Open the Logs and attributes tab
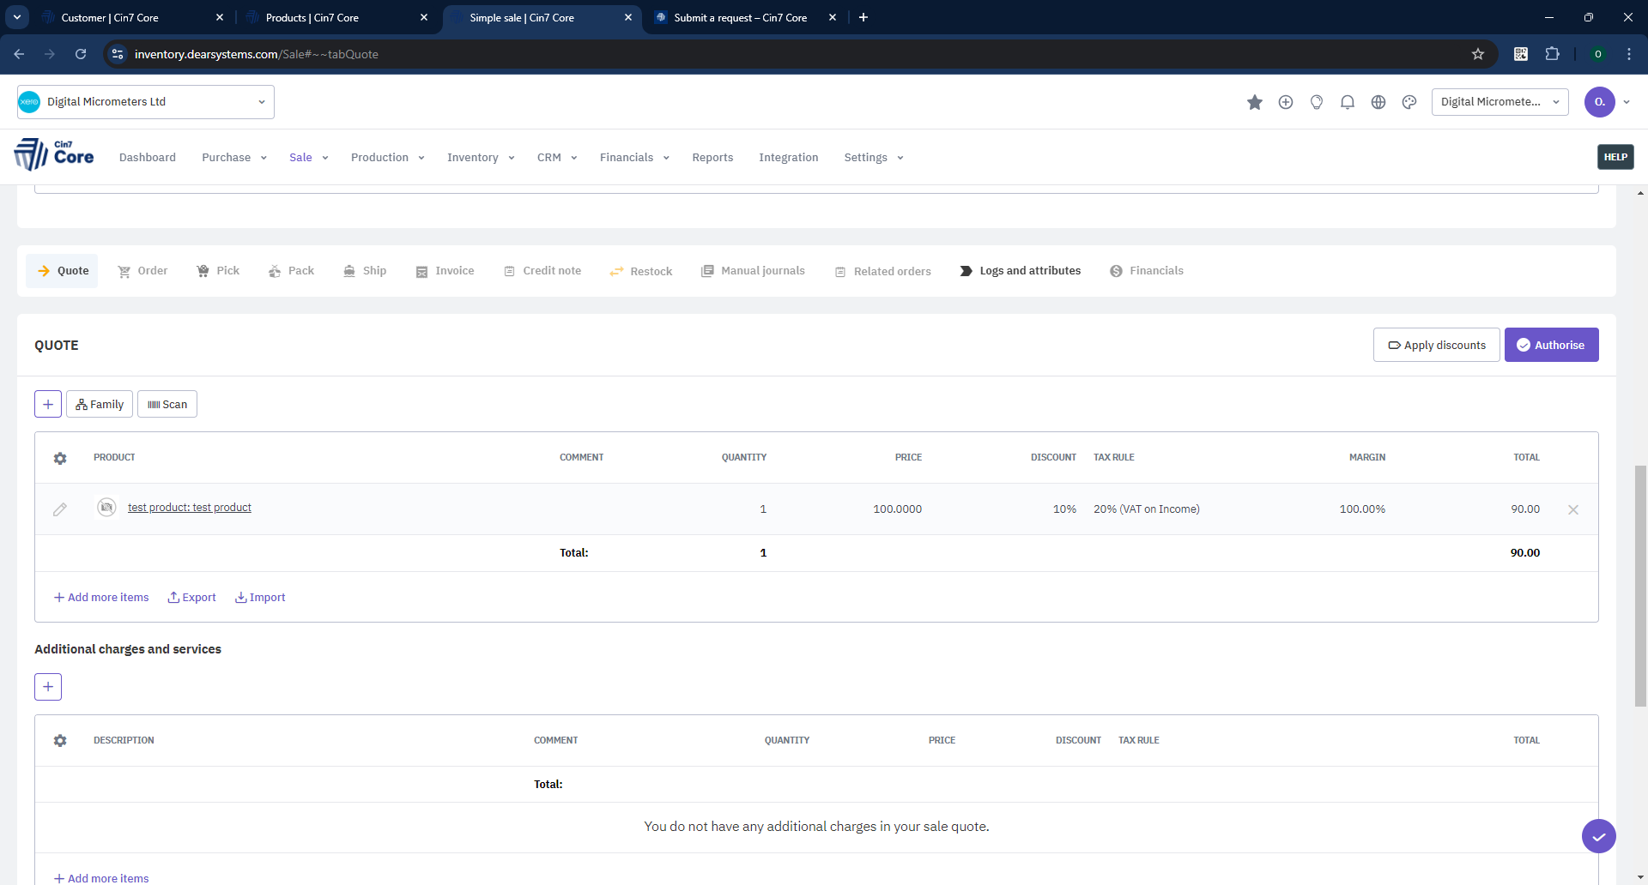 coord(1020,271)
